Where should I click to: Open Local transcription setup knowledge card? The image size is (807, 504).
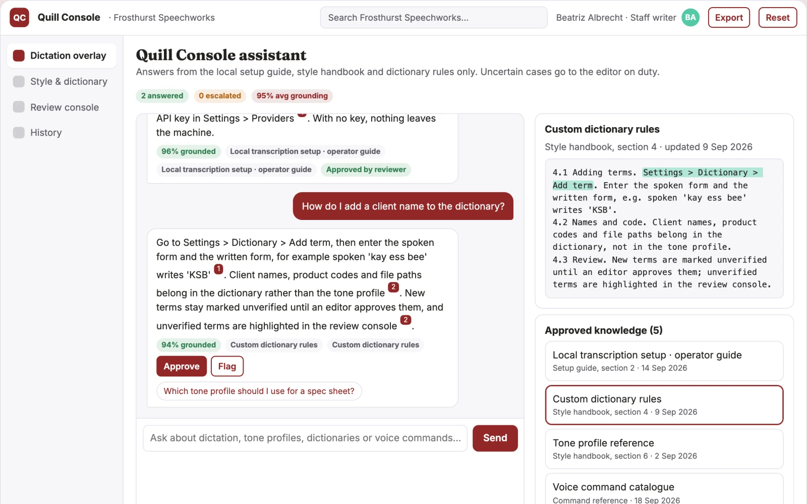[x=664, y=361]
